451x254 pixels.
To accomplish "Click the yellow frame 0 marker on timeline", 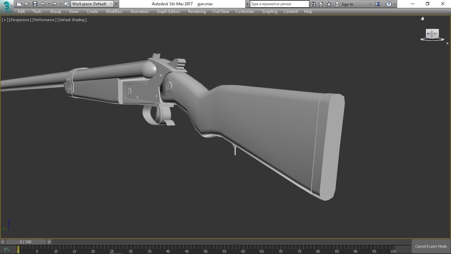I will [18, 249].
